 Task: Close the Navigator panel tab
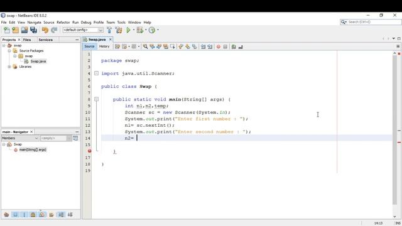31,132
